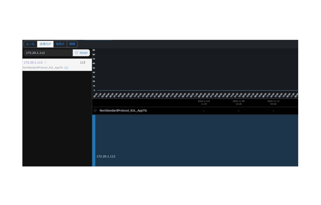Click the 172.20.1.112 link in the source list
This screenshot has height=205, width=321.
click(x=33, y=63)
